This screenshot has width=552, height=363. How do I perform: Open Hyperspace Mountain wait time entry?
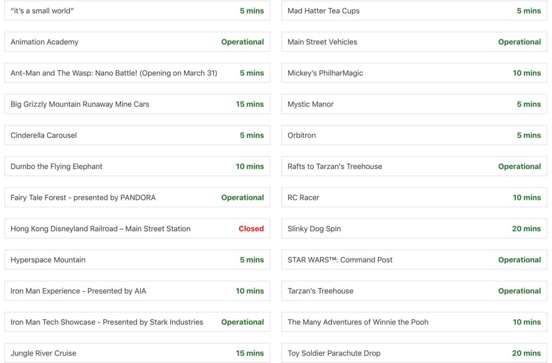[x=137, y=260]
